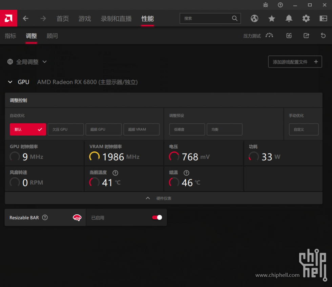Viewport: 332px width, 287px height.
Task: Click the AMD logo home icon
Action: (x=8, y=18)
